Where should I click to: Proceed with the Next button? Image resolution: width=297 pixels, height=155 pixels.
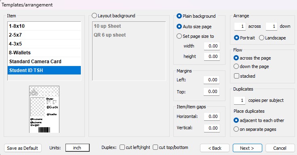click(247, 148)
